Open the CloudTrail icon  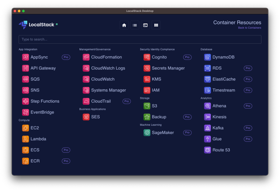[86, 101]
